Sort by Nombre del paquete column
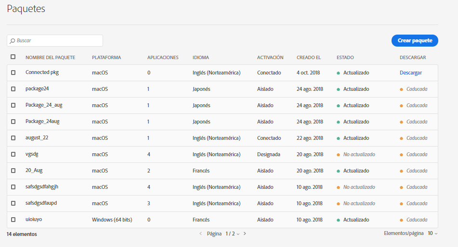Viewport: 458px width, 247px height. [x=50, y=58]
